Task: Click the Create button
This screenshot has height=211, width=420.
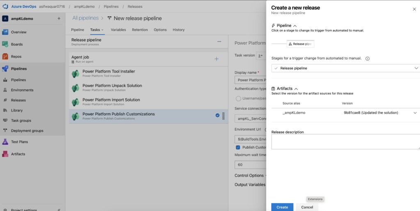Action: point(282,207)
